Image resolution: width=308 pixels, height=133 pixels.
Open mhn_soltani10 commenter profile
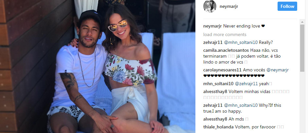218,84
